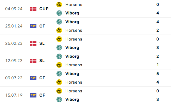This screenshot has width=171, height=104.
Task: Click Horsens score 2 in 25.01.24 match
Action: [x=158, y=30]
